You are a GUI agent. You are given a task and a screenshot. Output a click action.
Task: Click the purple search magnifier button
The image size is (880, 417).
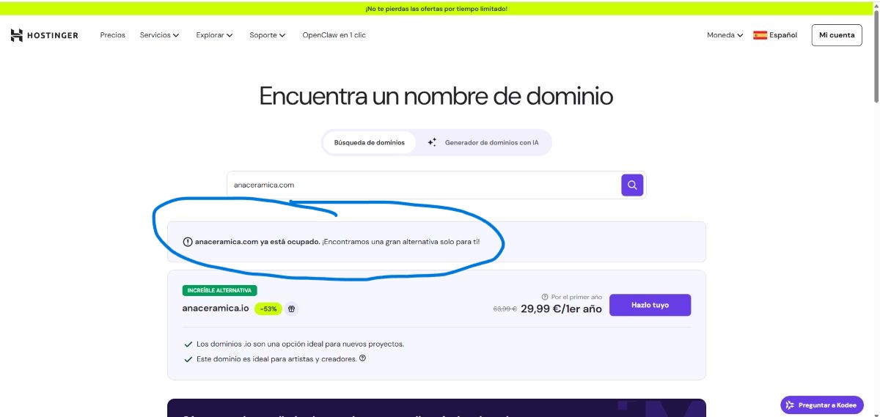coord(632,185)
